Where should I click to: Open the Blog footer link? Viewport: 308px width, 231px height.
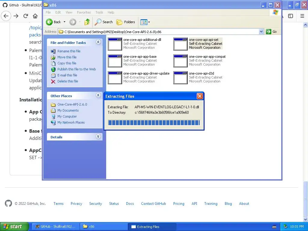click(228, 204)
